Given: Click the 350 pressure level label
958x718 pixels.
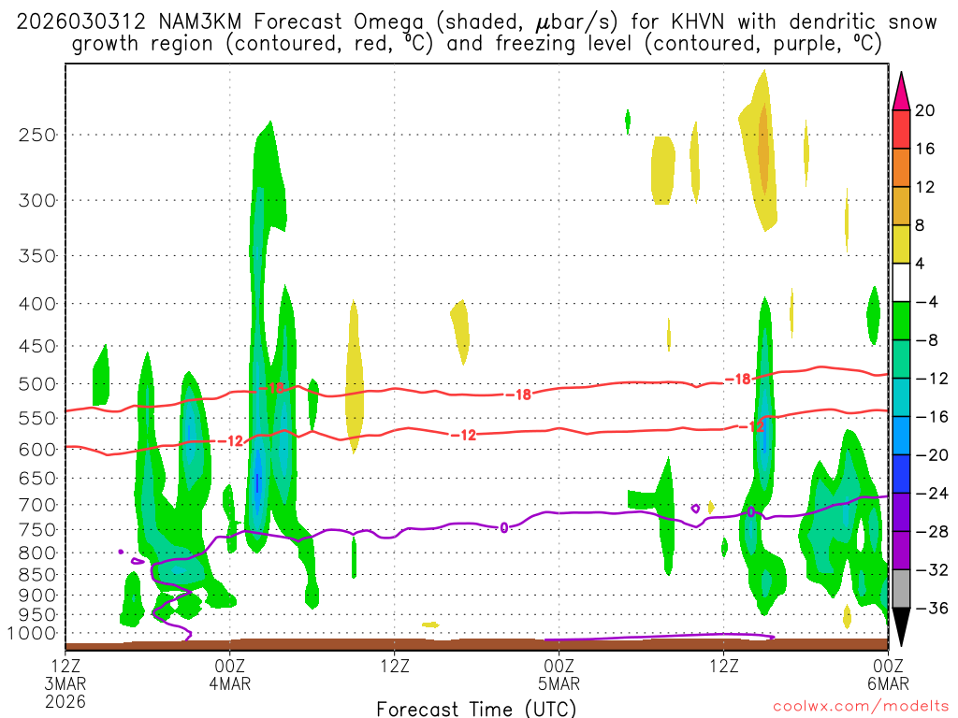Looking at the screenshot, I should 37,256.
